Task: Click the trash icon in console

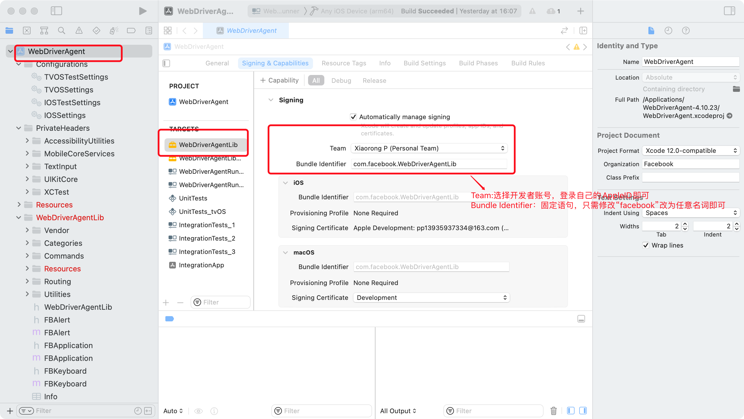Action: pos(554,411)
